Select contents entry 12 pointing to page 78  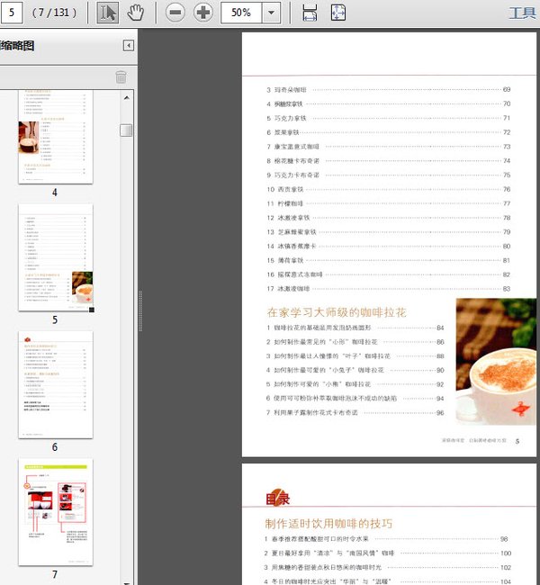(x=388, y=218)
